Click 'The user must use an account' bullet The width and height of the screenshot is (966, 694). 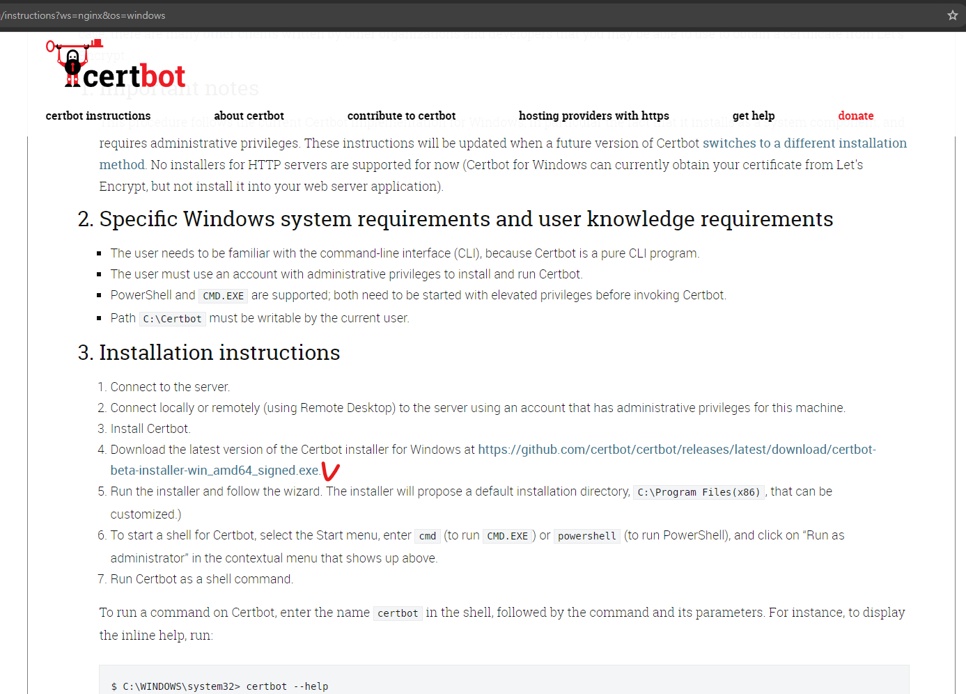[x=346, y=274]
